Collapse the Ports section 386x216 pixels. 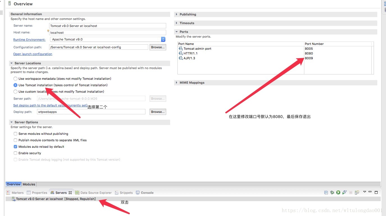[x=177, y=32]
